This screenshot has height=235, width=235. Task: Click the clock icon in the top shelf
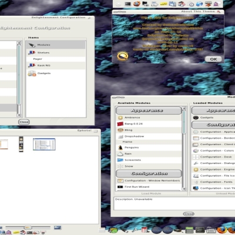tap(190, 4)
